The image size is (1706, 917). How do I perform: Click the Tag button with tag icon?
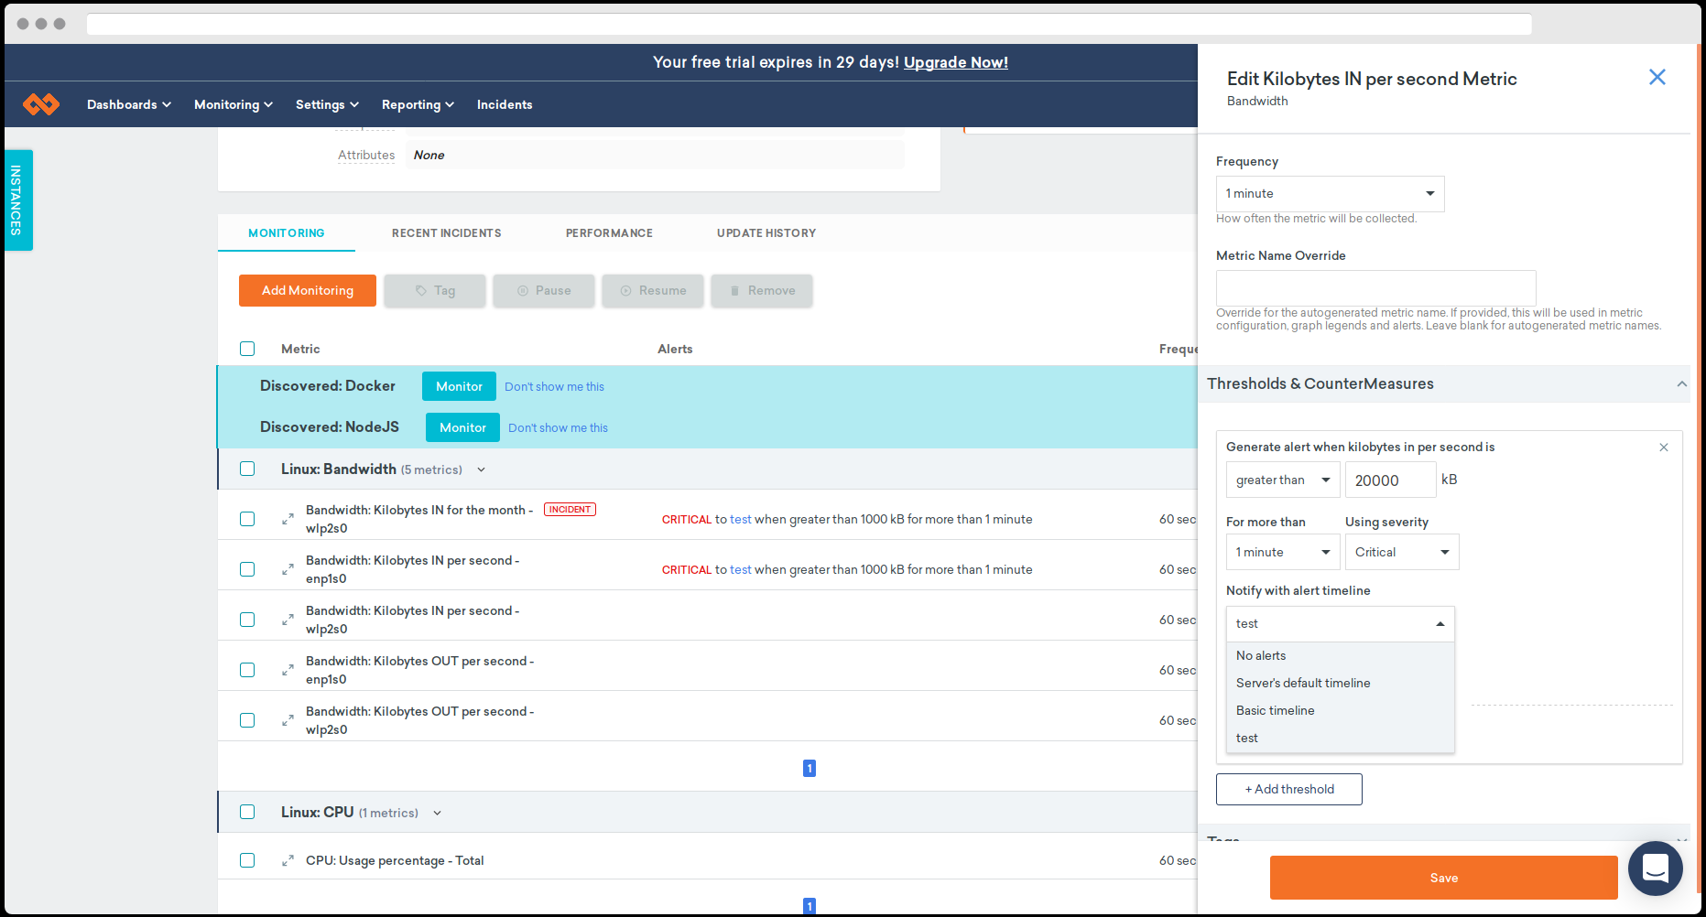pos(435,291)
